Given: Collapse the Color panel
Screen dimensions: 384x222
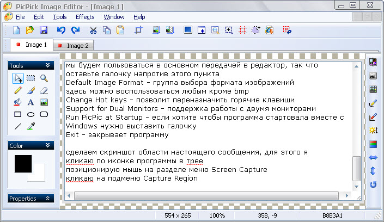Looking at the screenshot, I should [48, 145].
